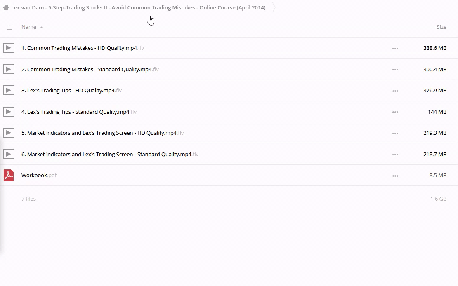
Task: Open the Lex van Dam breadcrumb folder link
Action: [x=138, y=7]
